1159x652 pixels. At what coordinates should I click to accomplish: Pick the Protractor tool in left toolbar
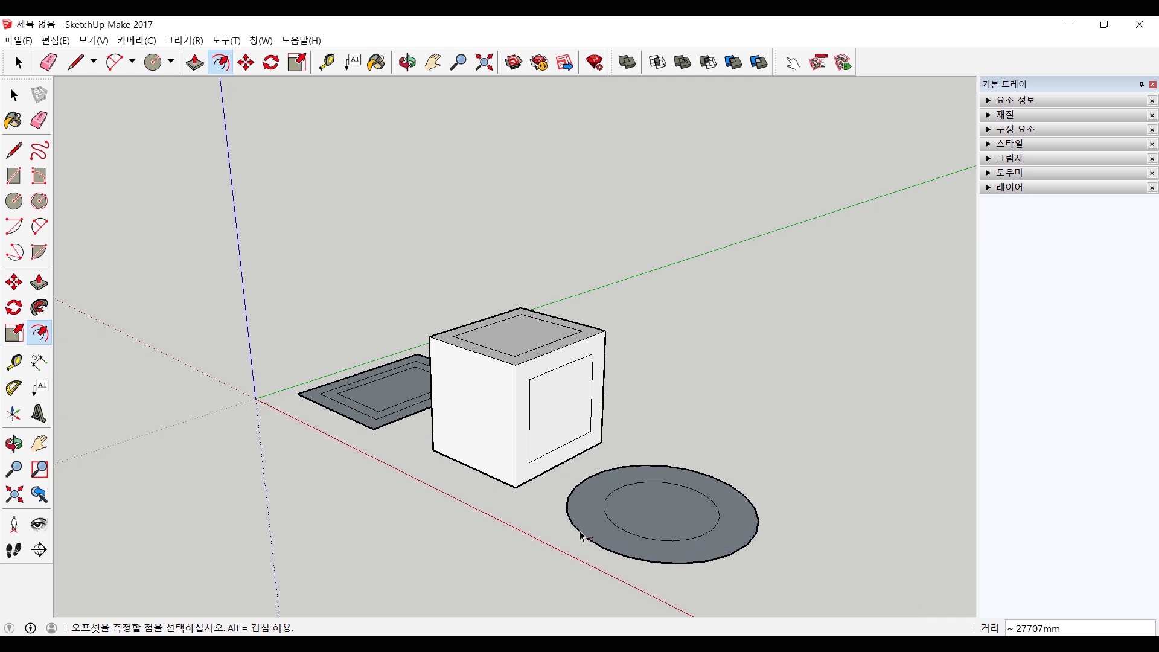click(13, 388)
